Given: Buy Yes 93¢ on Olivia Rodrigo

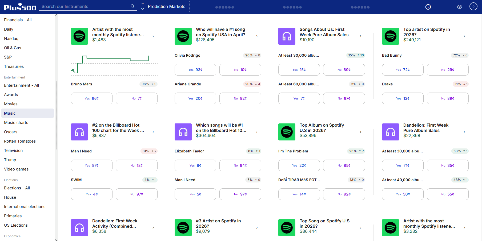Looking at the screenshot, I should click(x=195, y=70).
